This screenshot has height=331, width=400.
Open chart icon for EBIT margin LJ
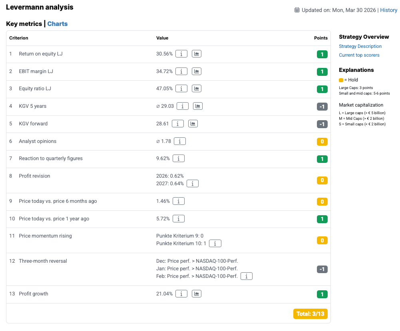pos(196,71)
